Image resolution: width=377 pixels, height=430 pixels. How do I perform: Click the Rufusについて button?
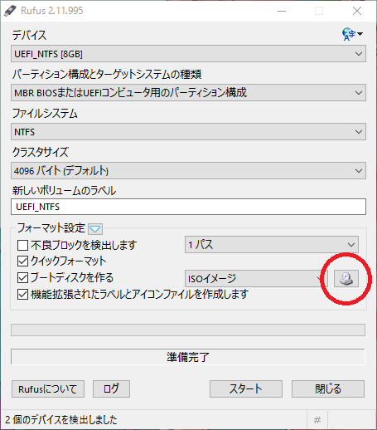48,389
